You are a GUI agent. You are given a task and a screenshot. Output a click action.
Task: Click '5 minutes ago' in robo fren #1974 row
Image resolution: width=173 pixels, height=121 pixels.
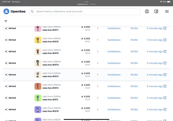tap(155, 63)
